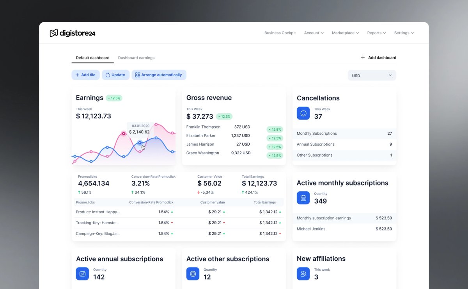The image size is (468, 289).
Task: Click the Active monthly subscriptions quantity 349
Action: click(321, 201)
